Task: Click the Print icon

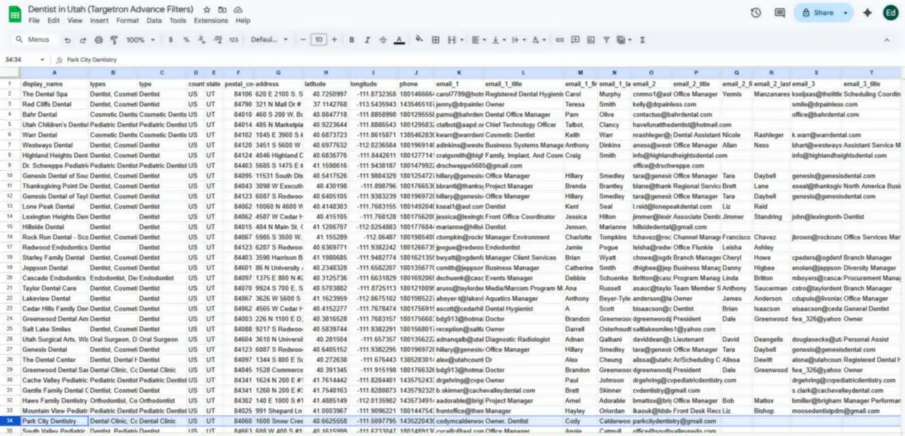Action: pos(99,40)
